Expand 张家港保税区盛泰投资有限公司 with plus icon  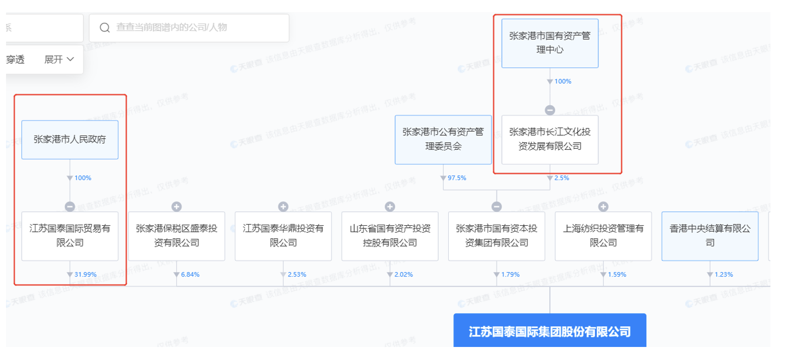click(x=176, y=207)
